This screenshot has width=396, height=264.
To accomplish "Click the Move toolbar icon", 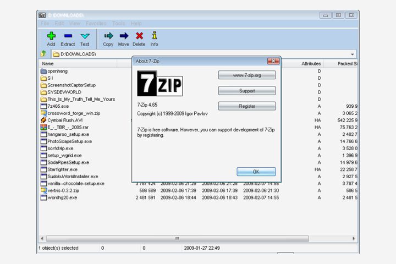I will [124, 36].
